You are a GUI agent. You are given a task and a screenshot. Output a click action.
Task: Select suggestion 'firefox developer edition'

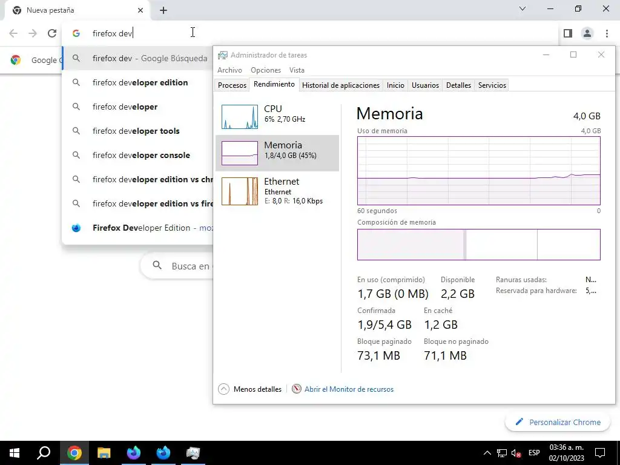138,82
